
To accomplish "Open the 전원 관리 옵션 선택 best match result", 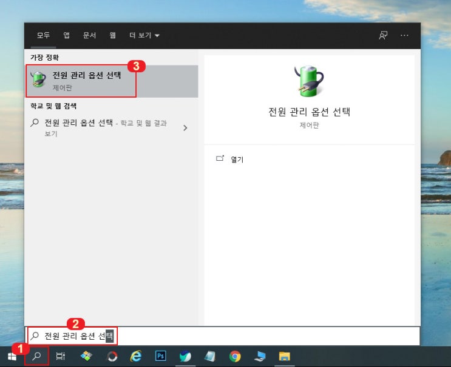I will point(112,81).
